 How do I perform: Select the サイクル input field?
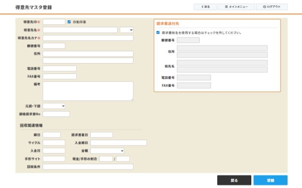pyautogui.click(x=54, y=142)
